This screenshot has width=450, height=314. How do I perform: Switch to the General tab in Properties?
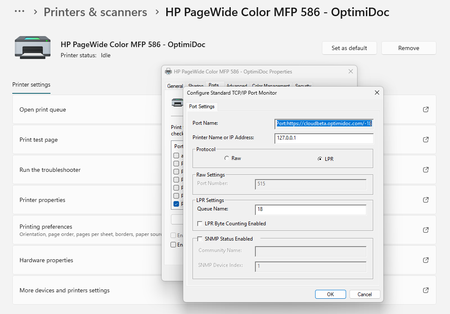tap(175, 86)
